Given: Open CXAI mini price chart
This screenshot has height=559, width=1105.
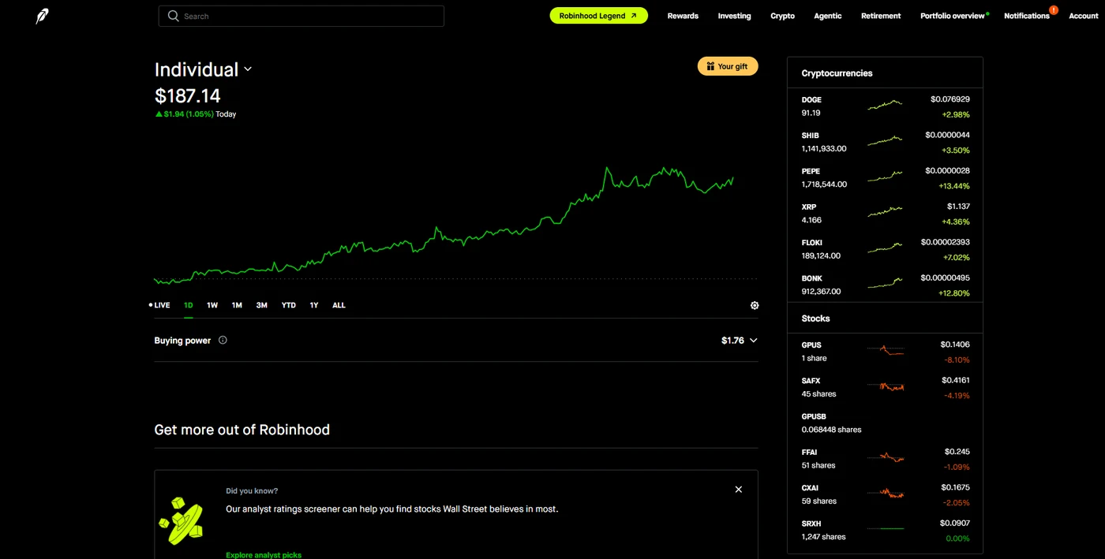Looking at the screenshot, I should (x=885, y=494).
